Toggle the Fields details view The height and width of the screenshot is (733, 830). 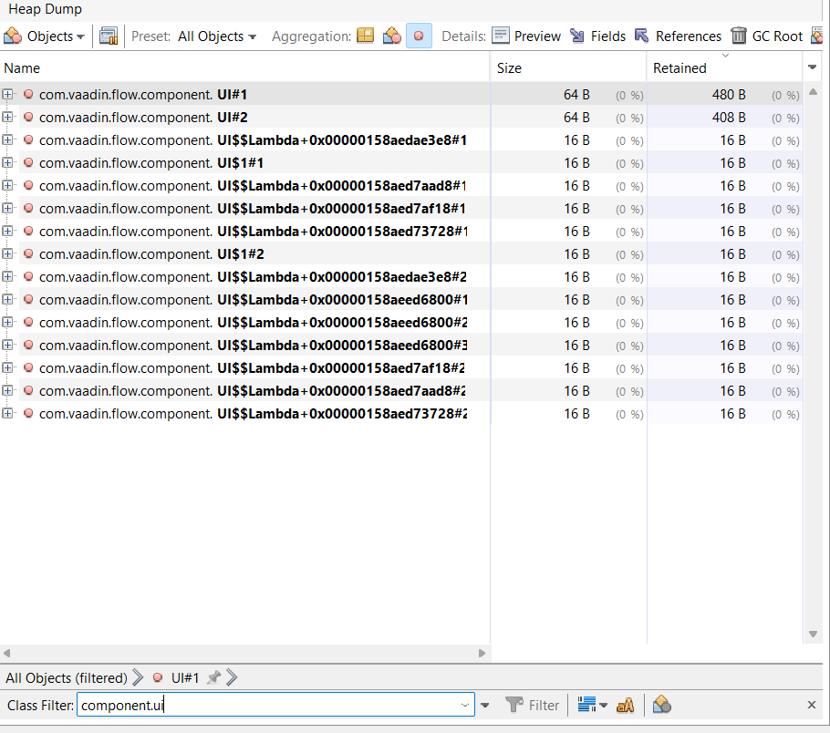pos(597,36)
